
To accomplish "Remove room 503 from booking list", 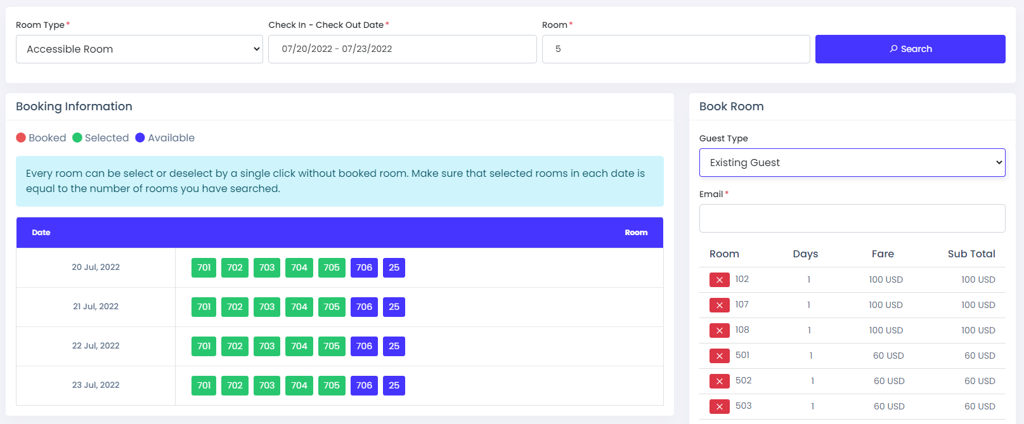I will 719,406.
